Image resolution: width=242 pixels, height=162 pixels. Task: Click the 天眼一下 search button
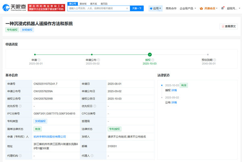(137, 8)
